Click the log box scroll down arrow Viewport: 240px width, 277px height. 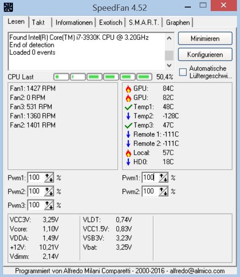[x=169, y=65]
